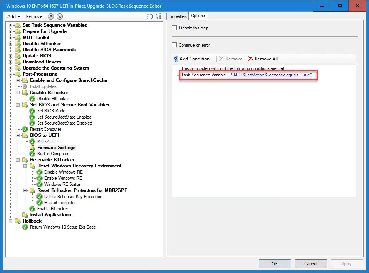
Task: Switch to the Properties tab
Action: (177, 16)
